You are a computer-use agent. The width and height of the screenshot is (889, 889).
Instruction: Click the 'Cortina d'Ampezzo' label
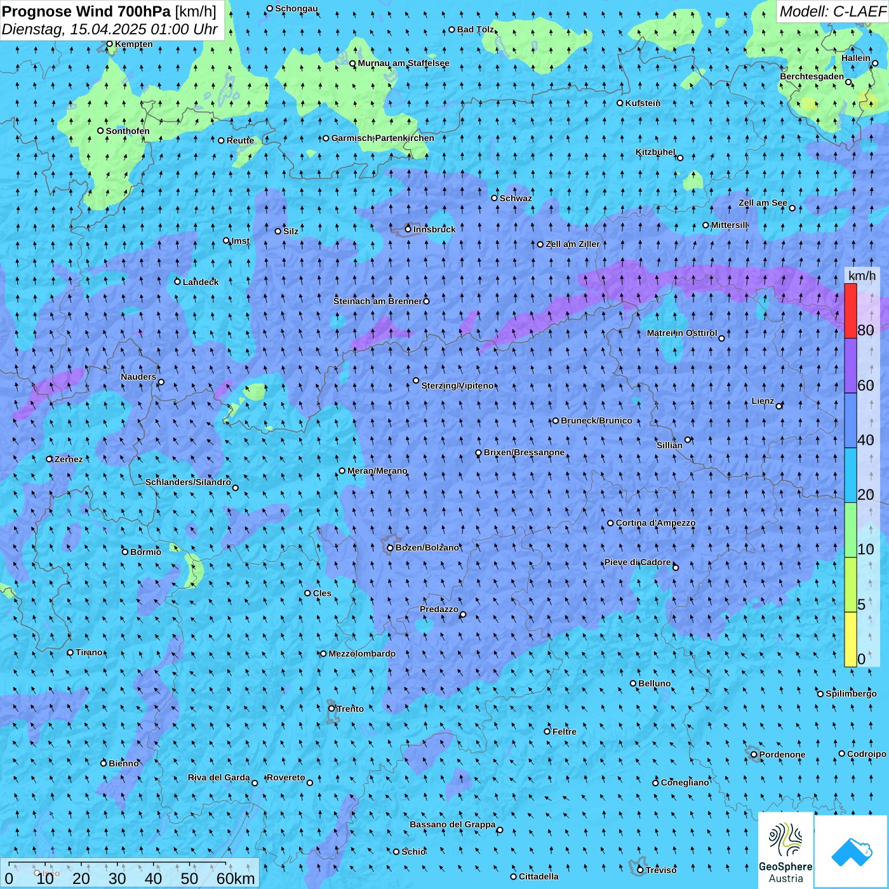(655, 523)
